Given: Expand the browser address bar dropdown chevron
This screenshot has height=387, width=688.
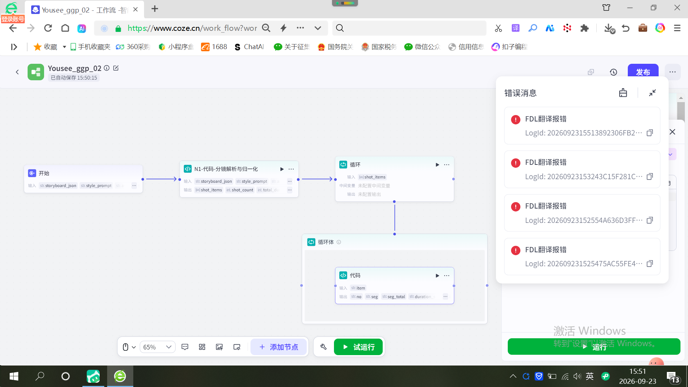Looking at the screenshot, I should pyautogui.click(x=318, y=28).
